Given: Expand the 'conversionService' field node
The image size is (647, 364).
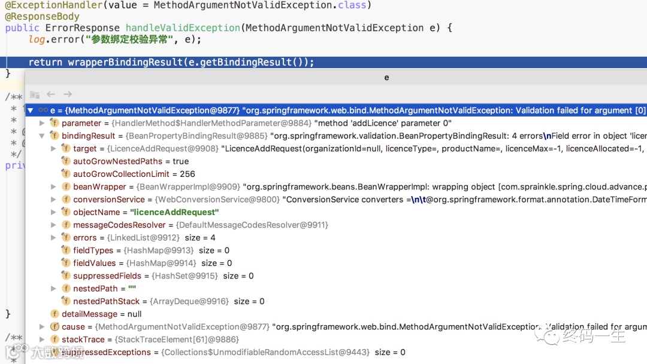Looking at the screenshot, I should [53, 200].
